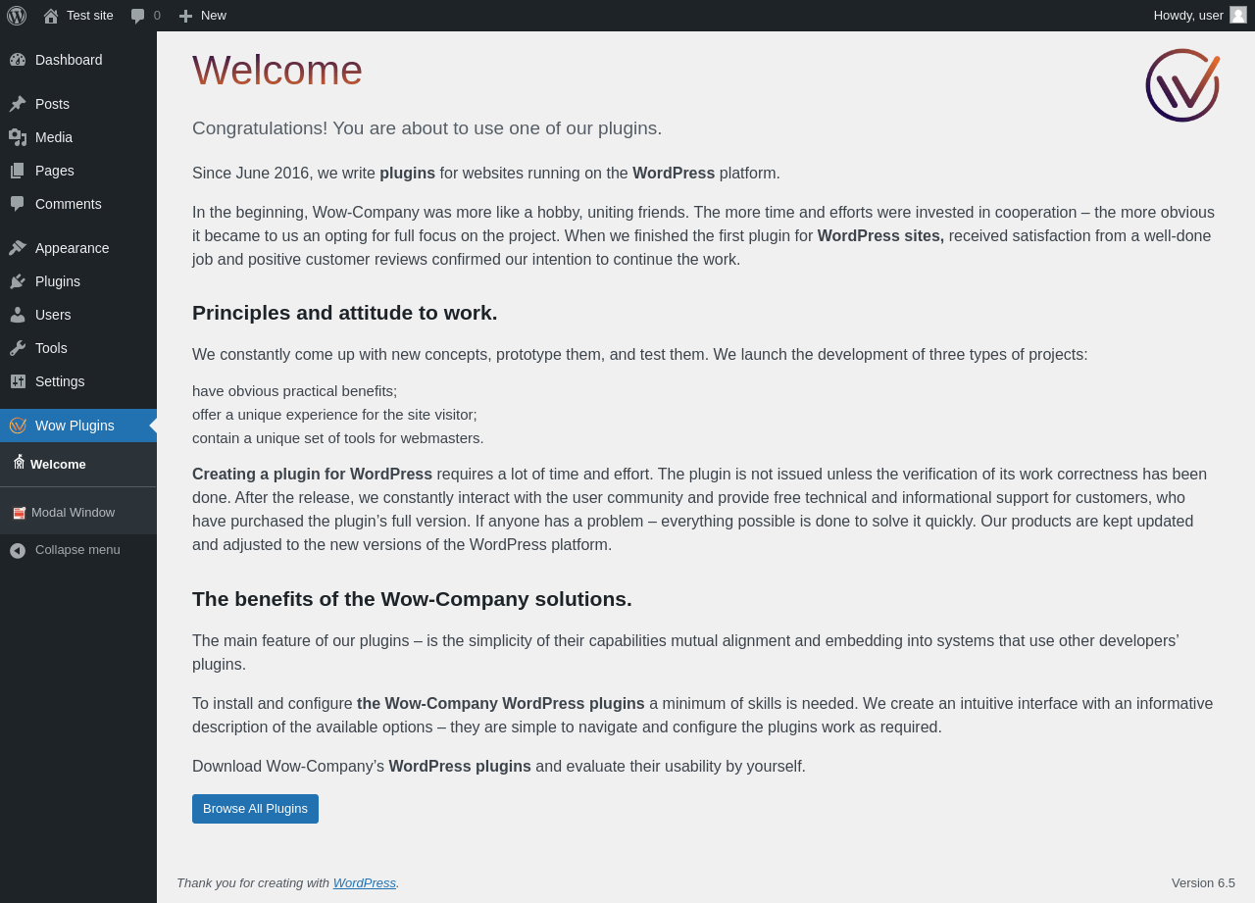Open Dashboard from the sidebar
The image size is (1255, 903).
coord(69,60)
